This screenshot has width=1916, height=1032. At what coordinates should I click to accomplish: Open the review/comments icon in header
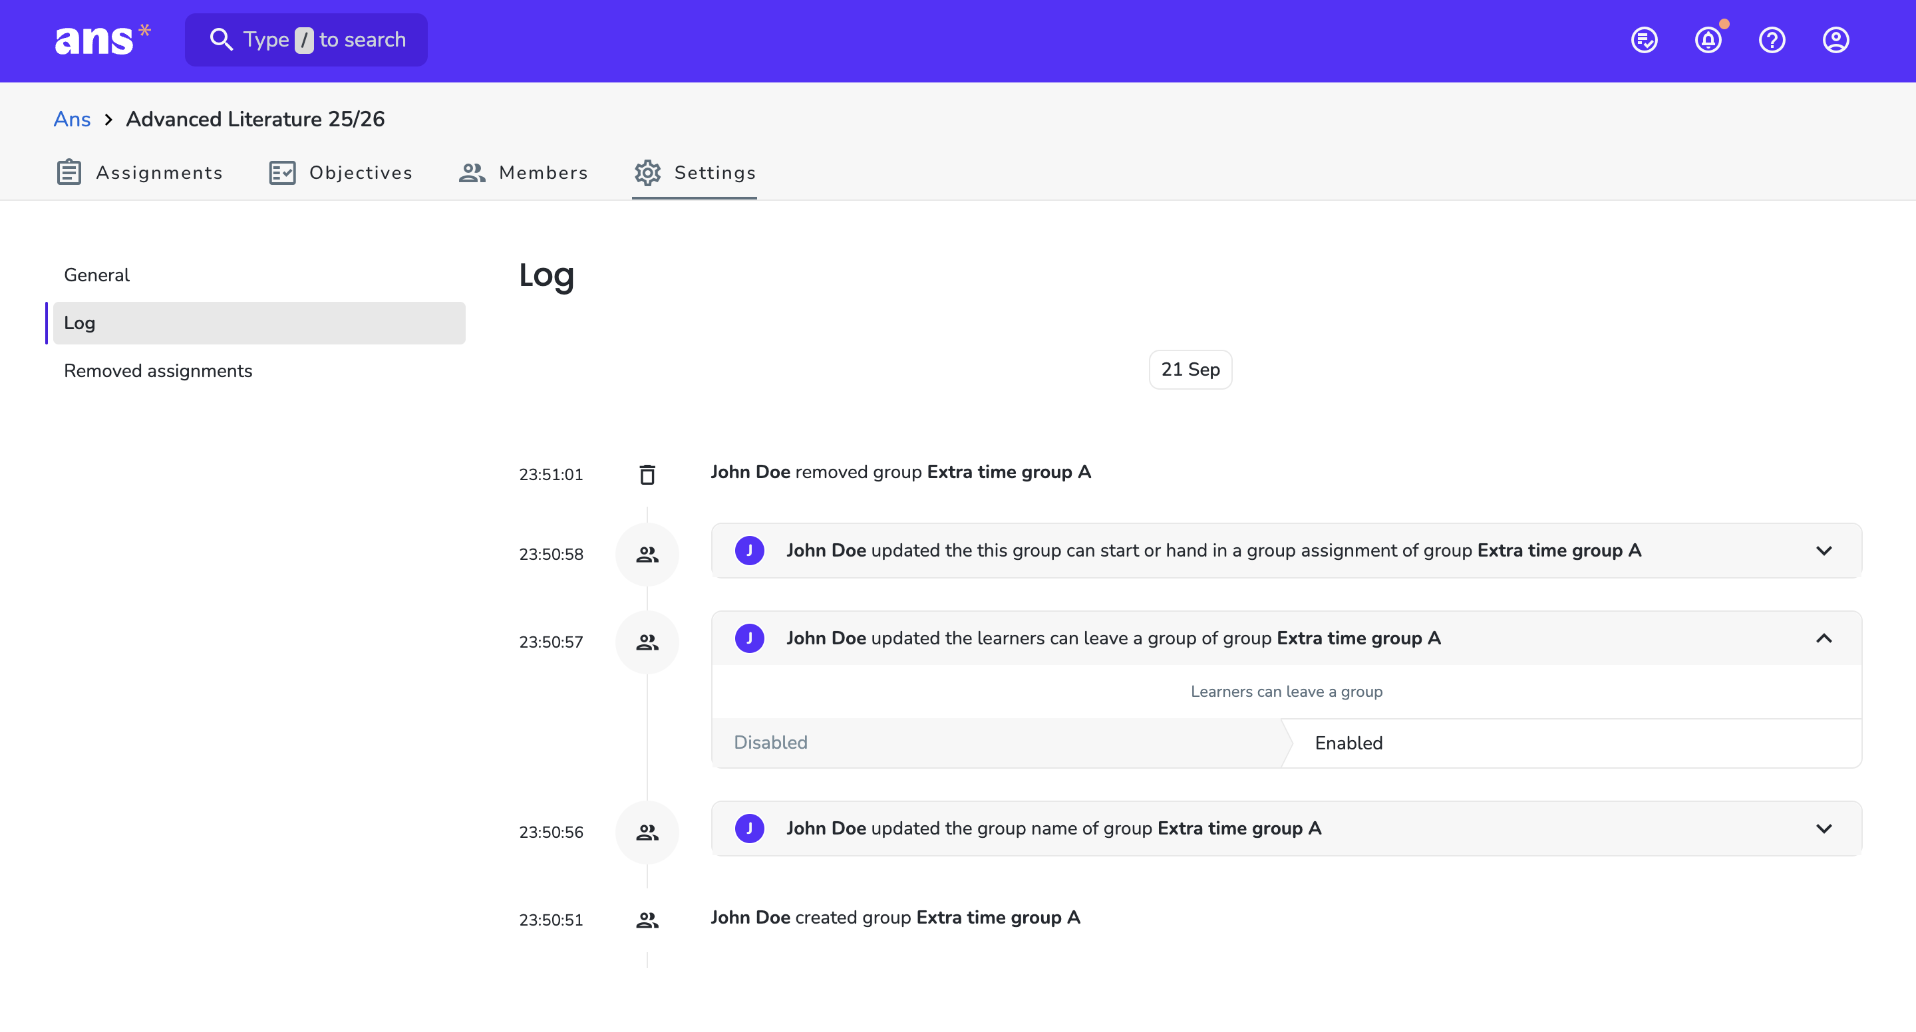[x=1644, y=40]
